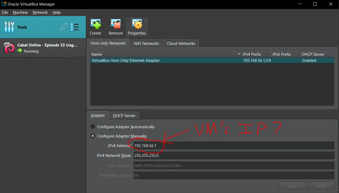Image resolution: width=339 pixels, height=193 pixels.
Task: Open the Machine menu
Action: (x=20, y=12)
